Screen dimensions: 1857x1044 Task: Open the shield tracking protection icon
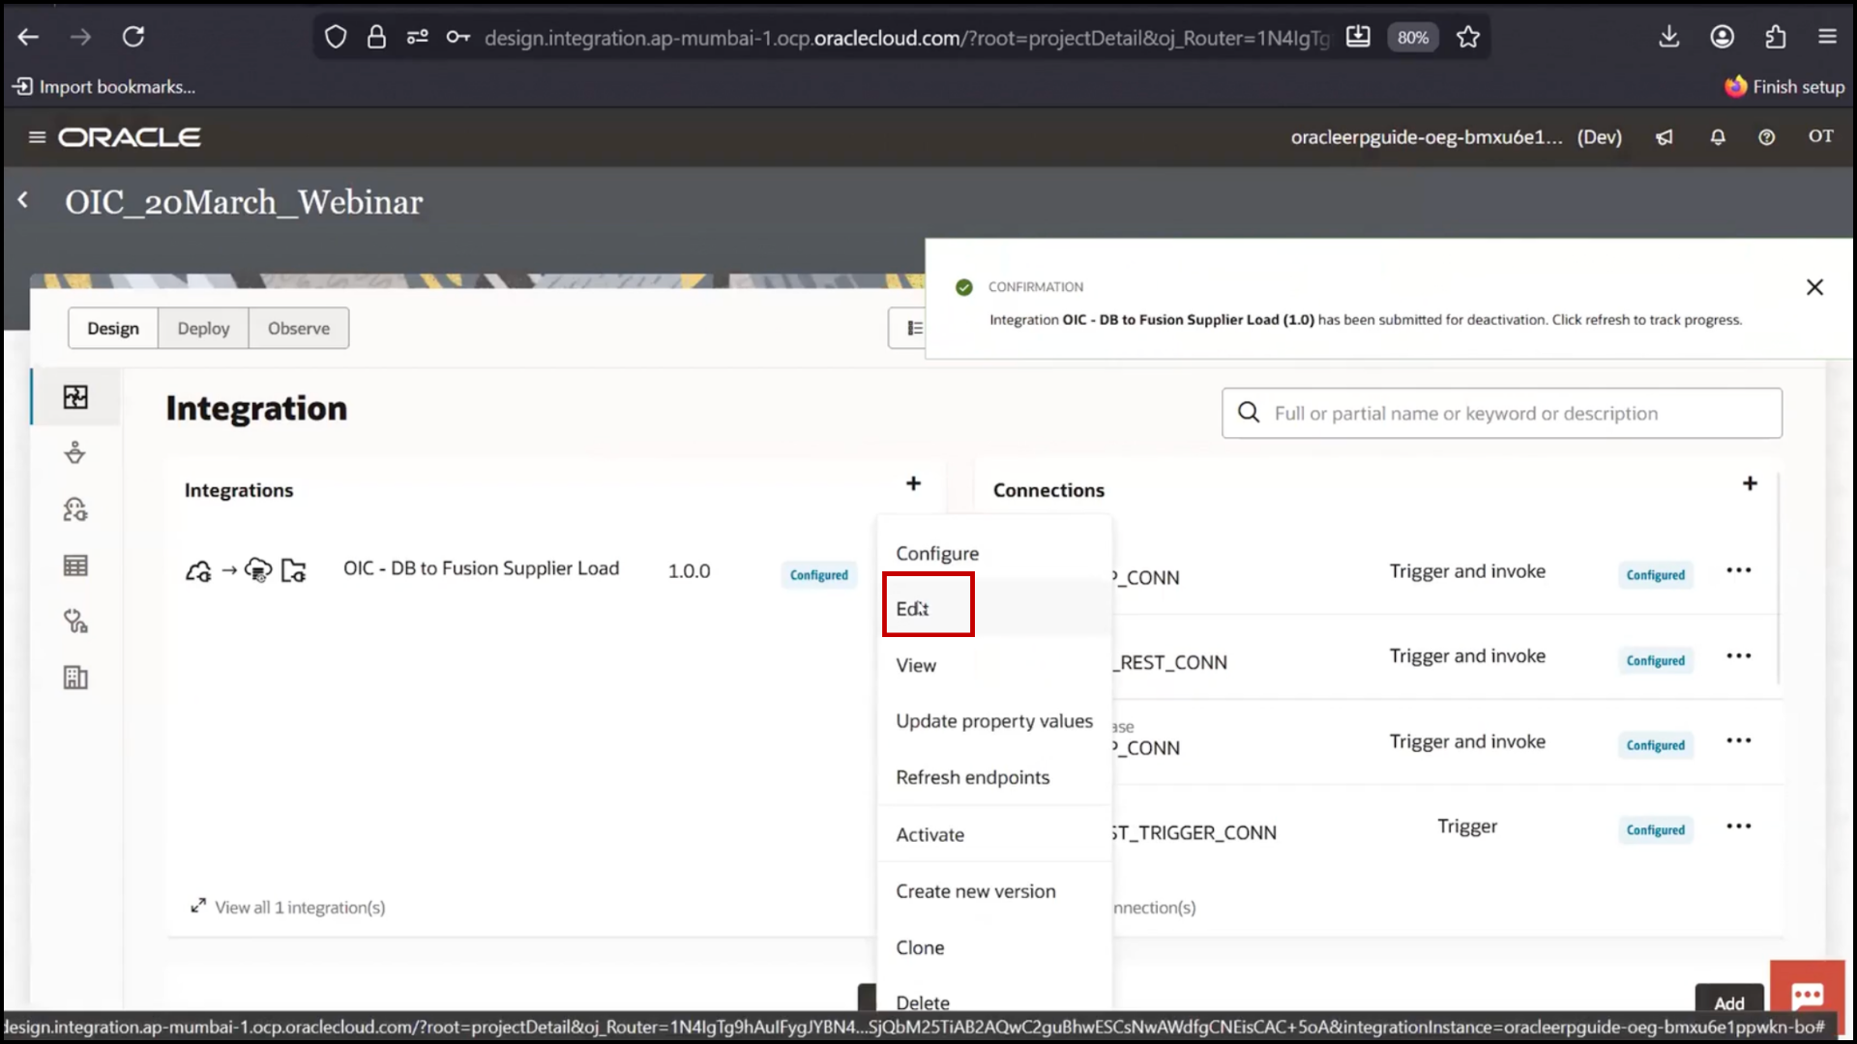tap(335, 37)
